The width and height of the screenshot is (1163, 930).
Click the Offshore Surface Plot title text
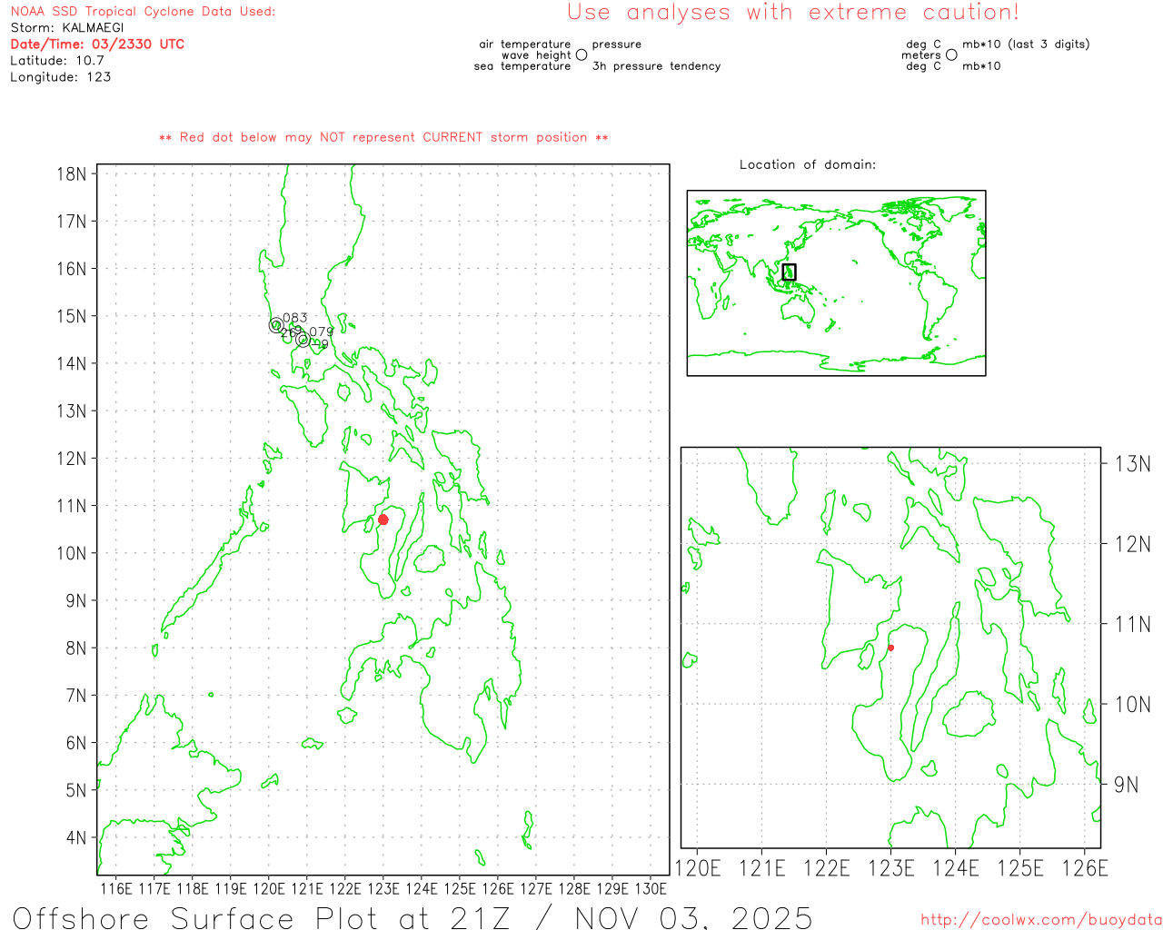pos(413,917)
